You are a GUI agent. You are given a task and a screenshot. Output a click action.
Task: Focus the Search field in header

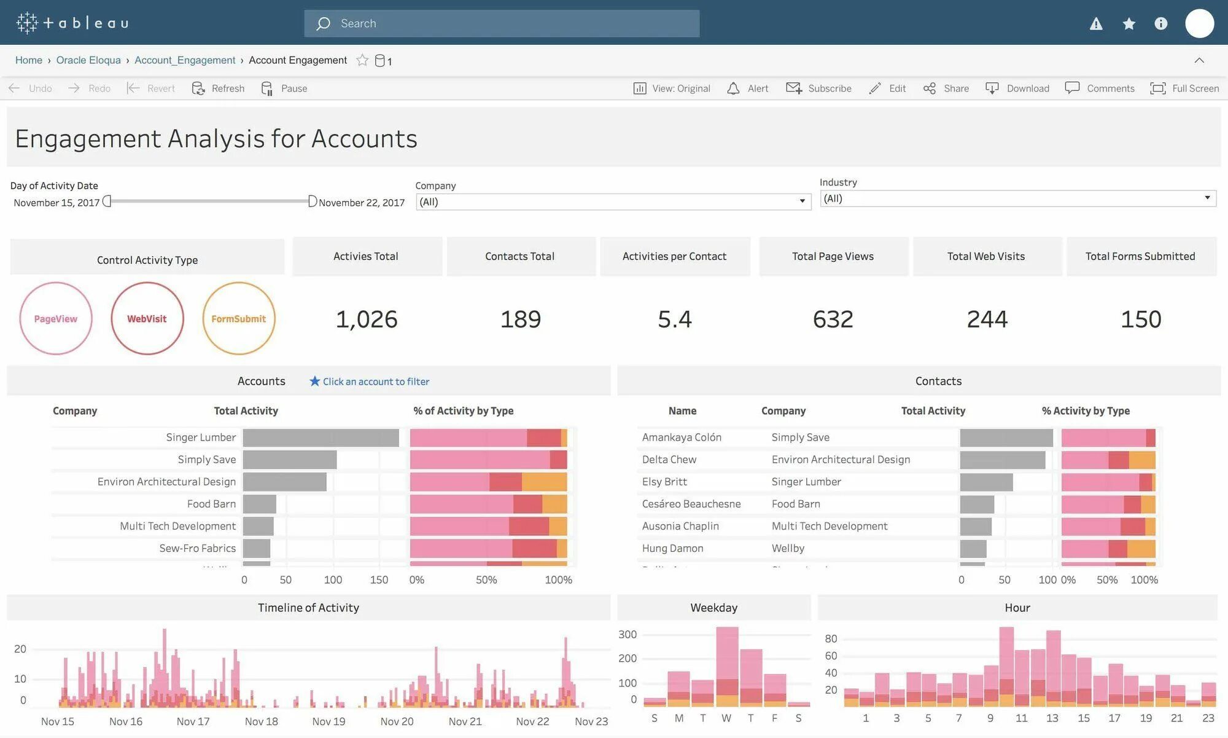tap(502, 23)
